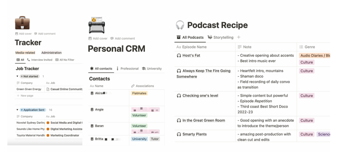Click the headphones icon beside Podcast Recipe title
339x152 pixels.
[180, 25]
